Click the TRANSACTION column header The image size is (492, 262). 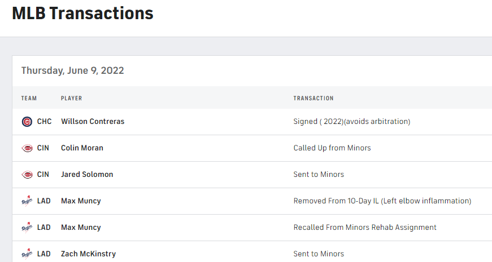click(314, 98)
